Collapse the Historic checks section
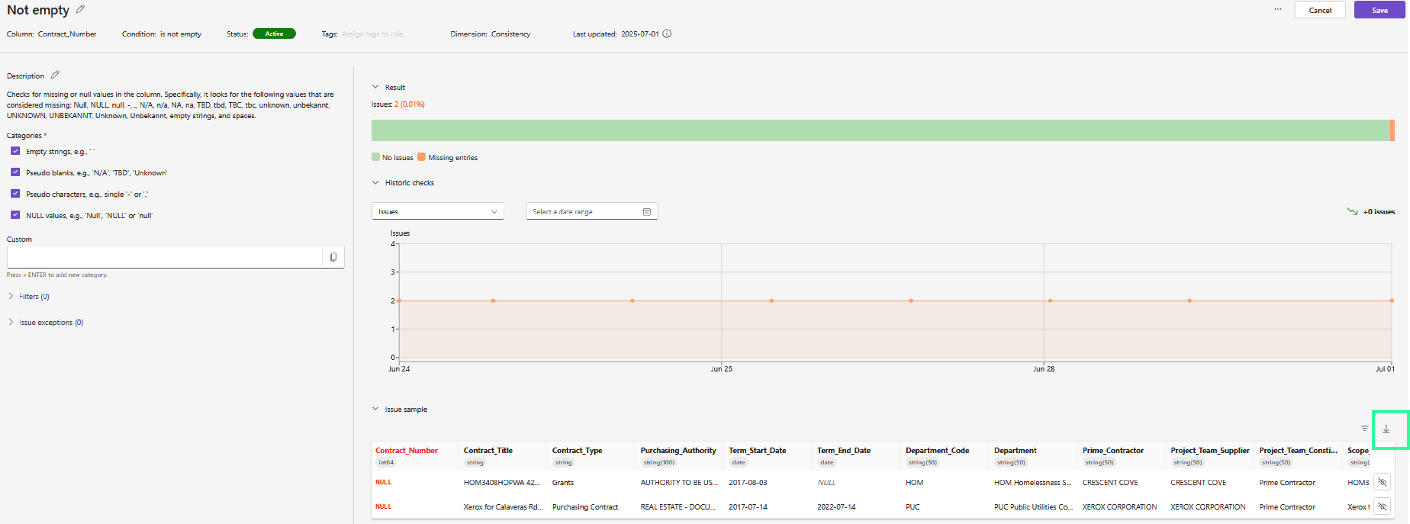The image size is (1410, 524). 375,183
